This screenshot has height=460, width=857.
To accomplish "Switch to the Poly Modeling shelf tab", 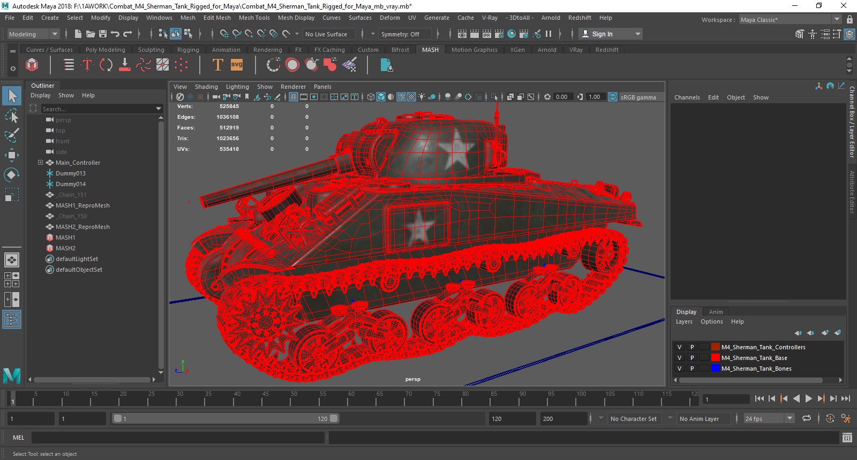I will click(105, 50).
